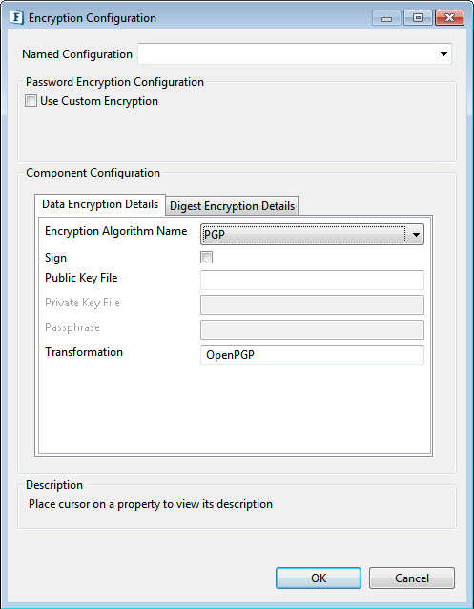Click the Cancel button
This screenshot has width=474, height=609.
(x=412, y=577)
